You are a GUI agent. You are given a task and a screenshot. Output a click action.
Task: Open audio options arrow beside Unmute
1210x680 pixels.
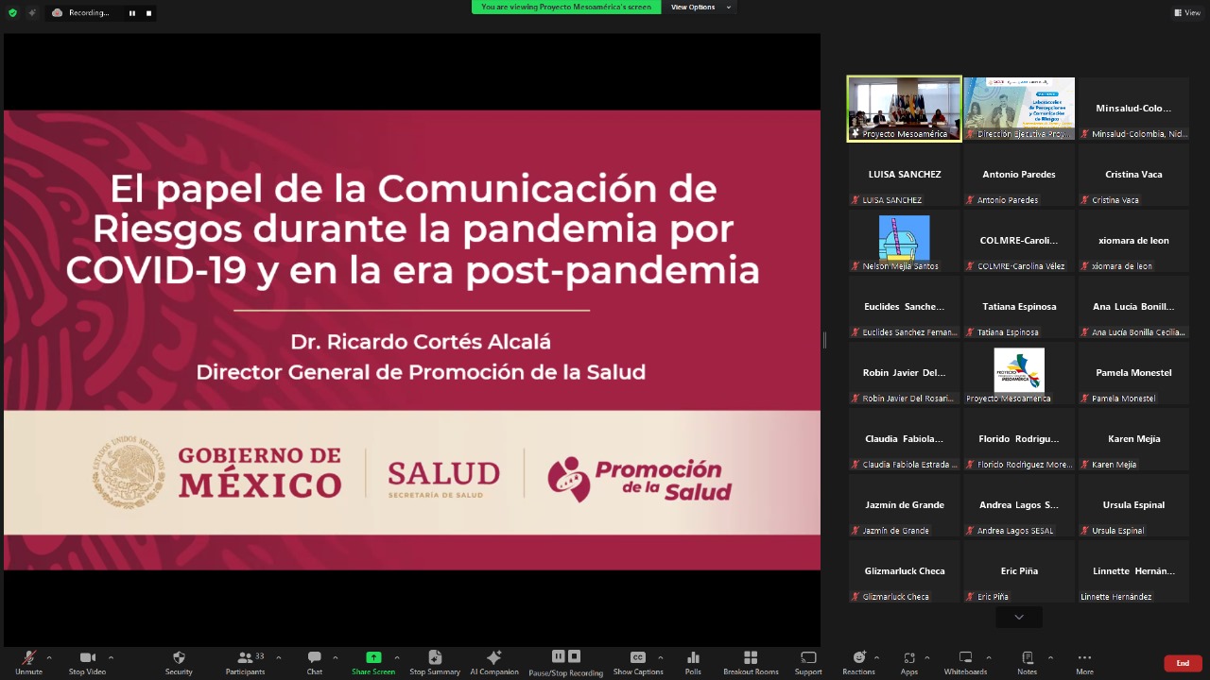pos(49,657)
